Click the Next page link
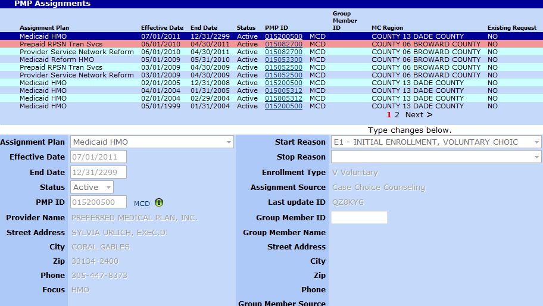 pos(419,115)
